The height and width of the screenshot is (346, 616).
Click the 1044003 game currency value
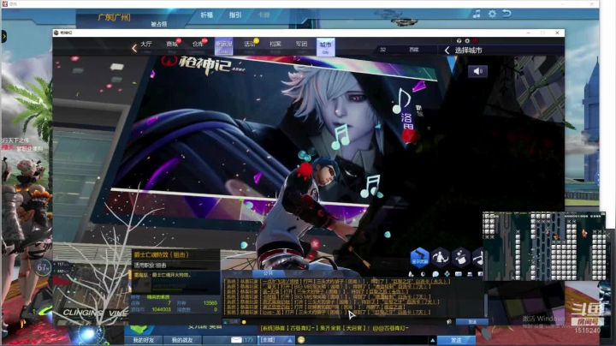[161, 310]
